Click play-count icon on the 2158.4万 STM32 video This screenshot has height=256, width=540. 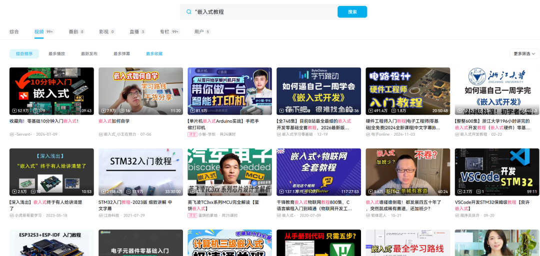tap(103, 192)
